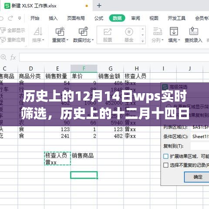Click the 确定 button in filter dialog
Image resolution: width=209 pixels, height=209 pixels.
[x=197, y=177]
